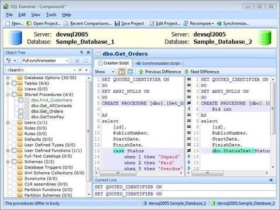The height and width of the screenshot is (210, 280).
Task: Pin the Object Tree panel
Action: [82, 52]
